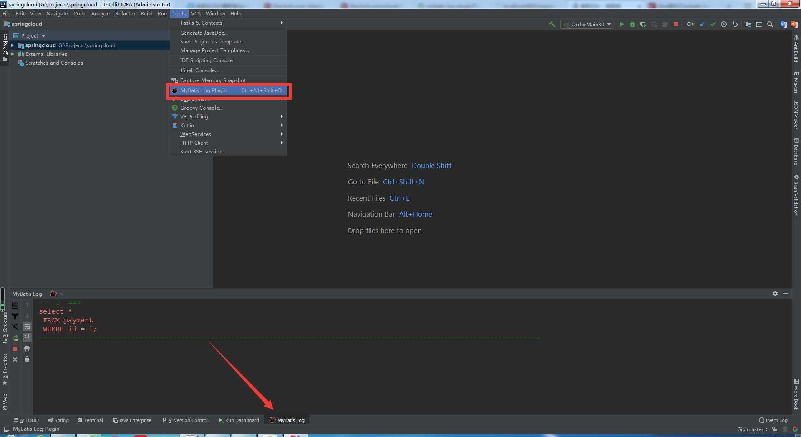Open the OrderMain80 run configuration dropdown
Viewport: 801px width, 437px height.
[587, 24]
